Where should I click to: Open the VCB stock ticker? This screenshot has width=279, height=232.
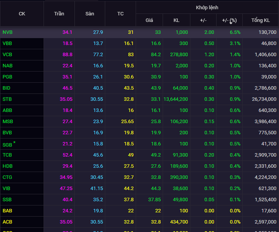click(7, 54)
